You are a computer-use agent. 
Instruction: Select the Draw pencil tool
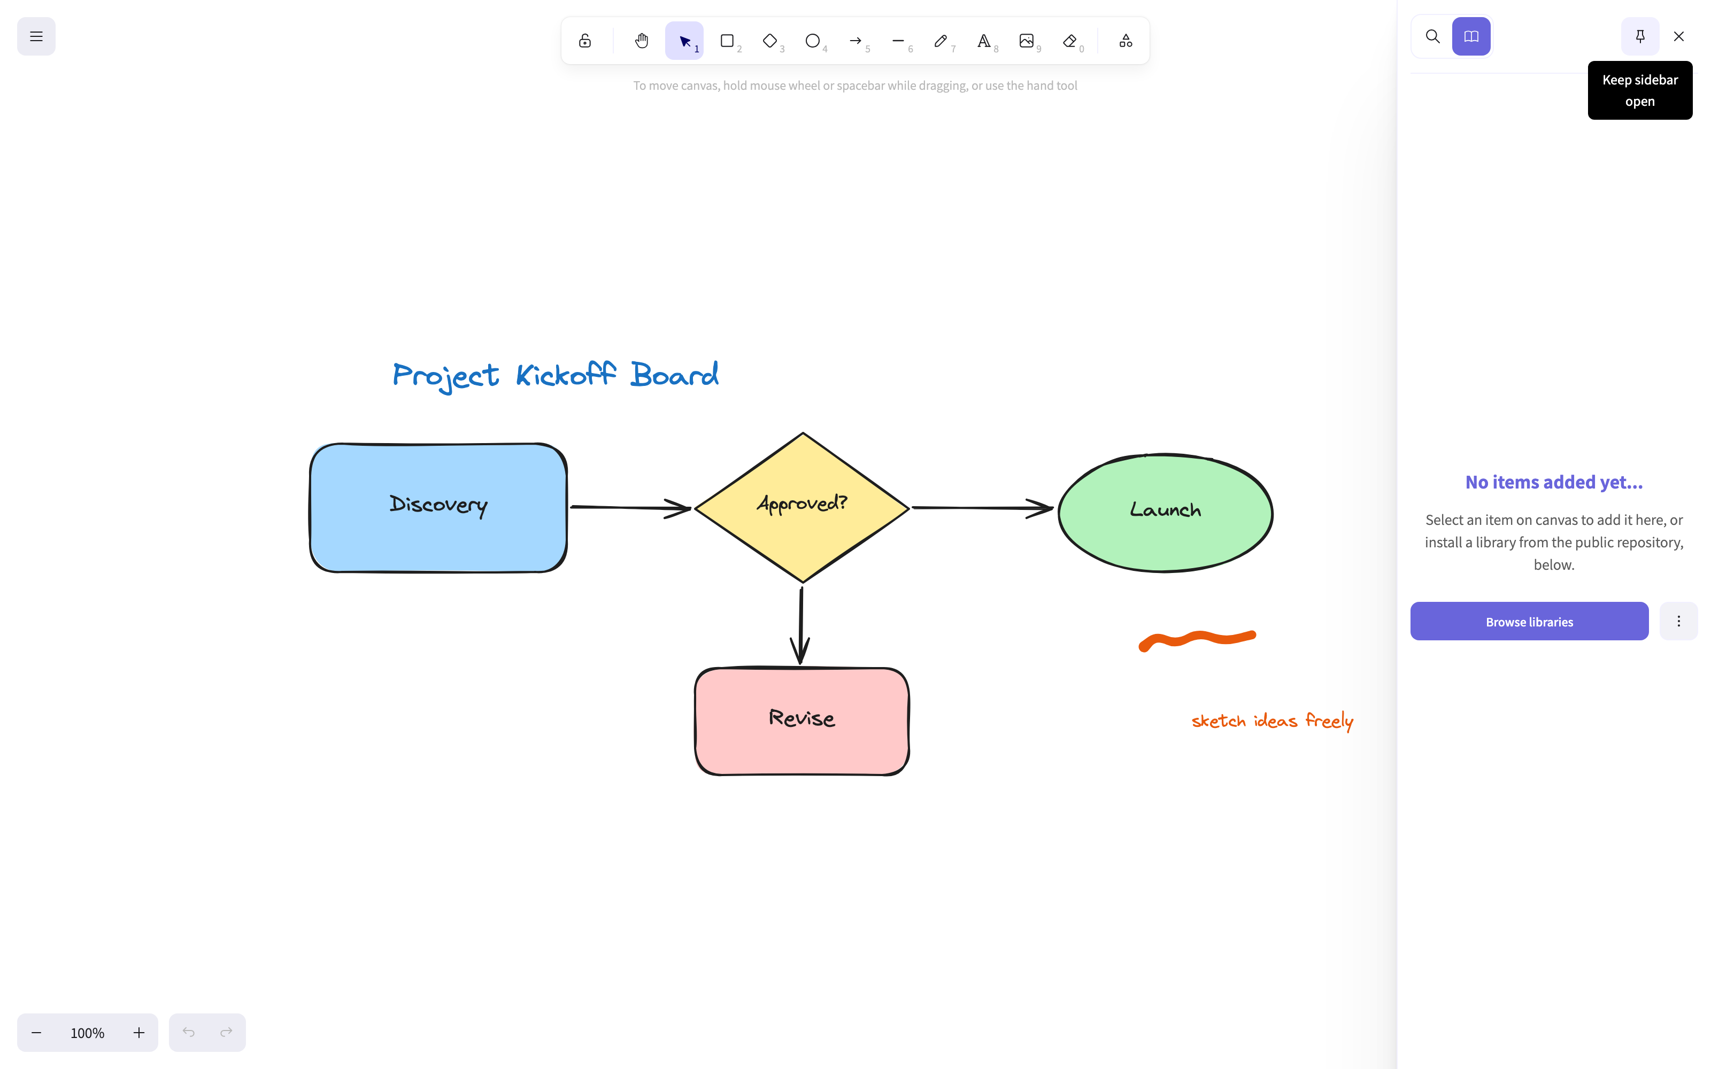tap(941, 40)
